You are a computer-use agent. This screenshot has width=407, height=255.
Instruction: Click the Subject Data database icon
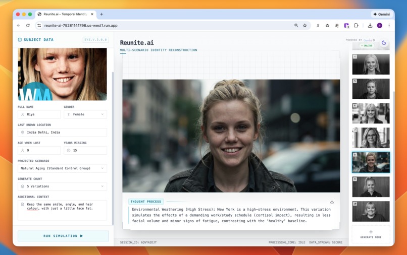pyautogui.click(x=20, y=40)
